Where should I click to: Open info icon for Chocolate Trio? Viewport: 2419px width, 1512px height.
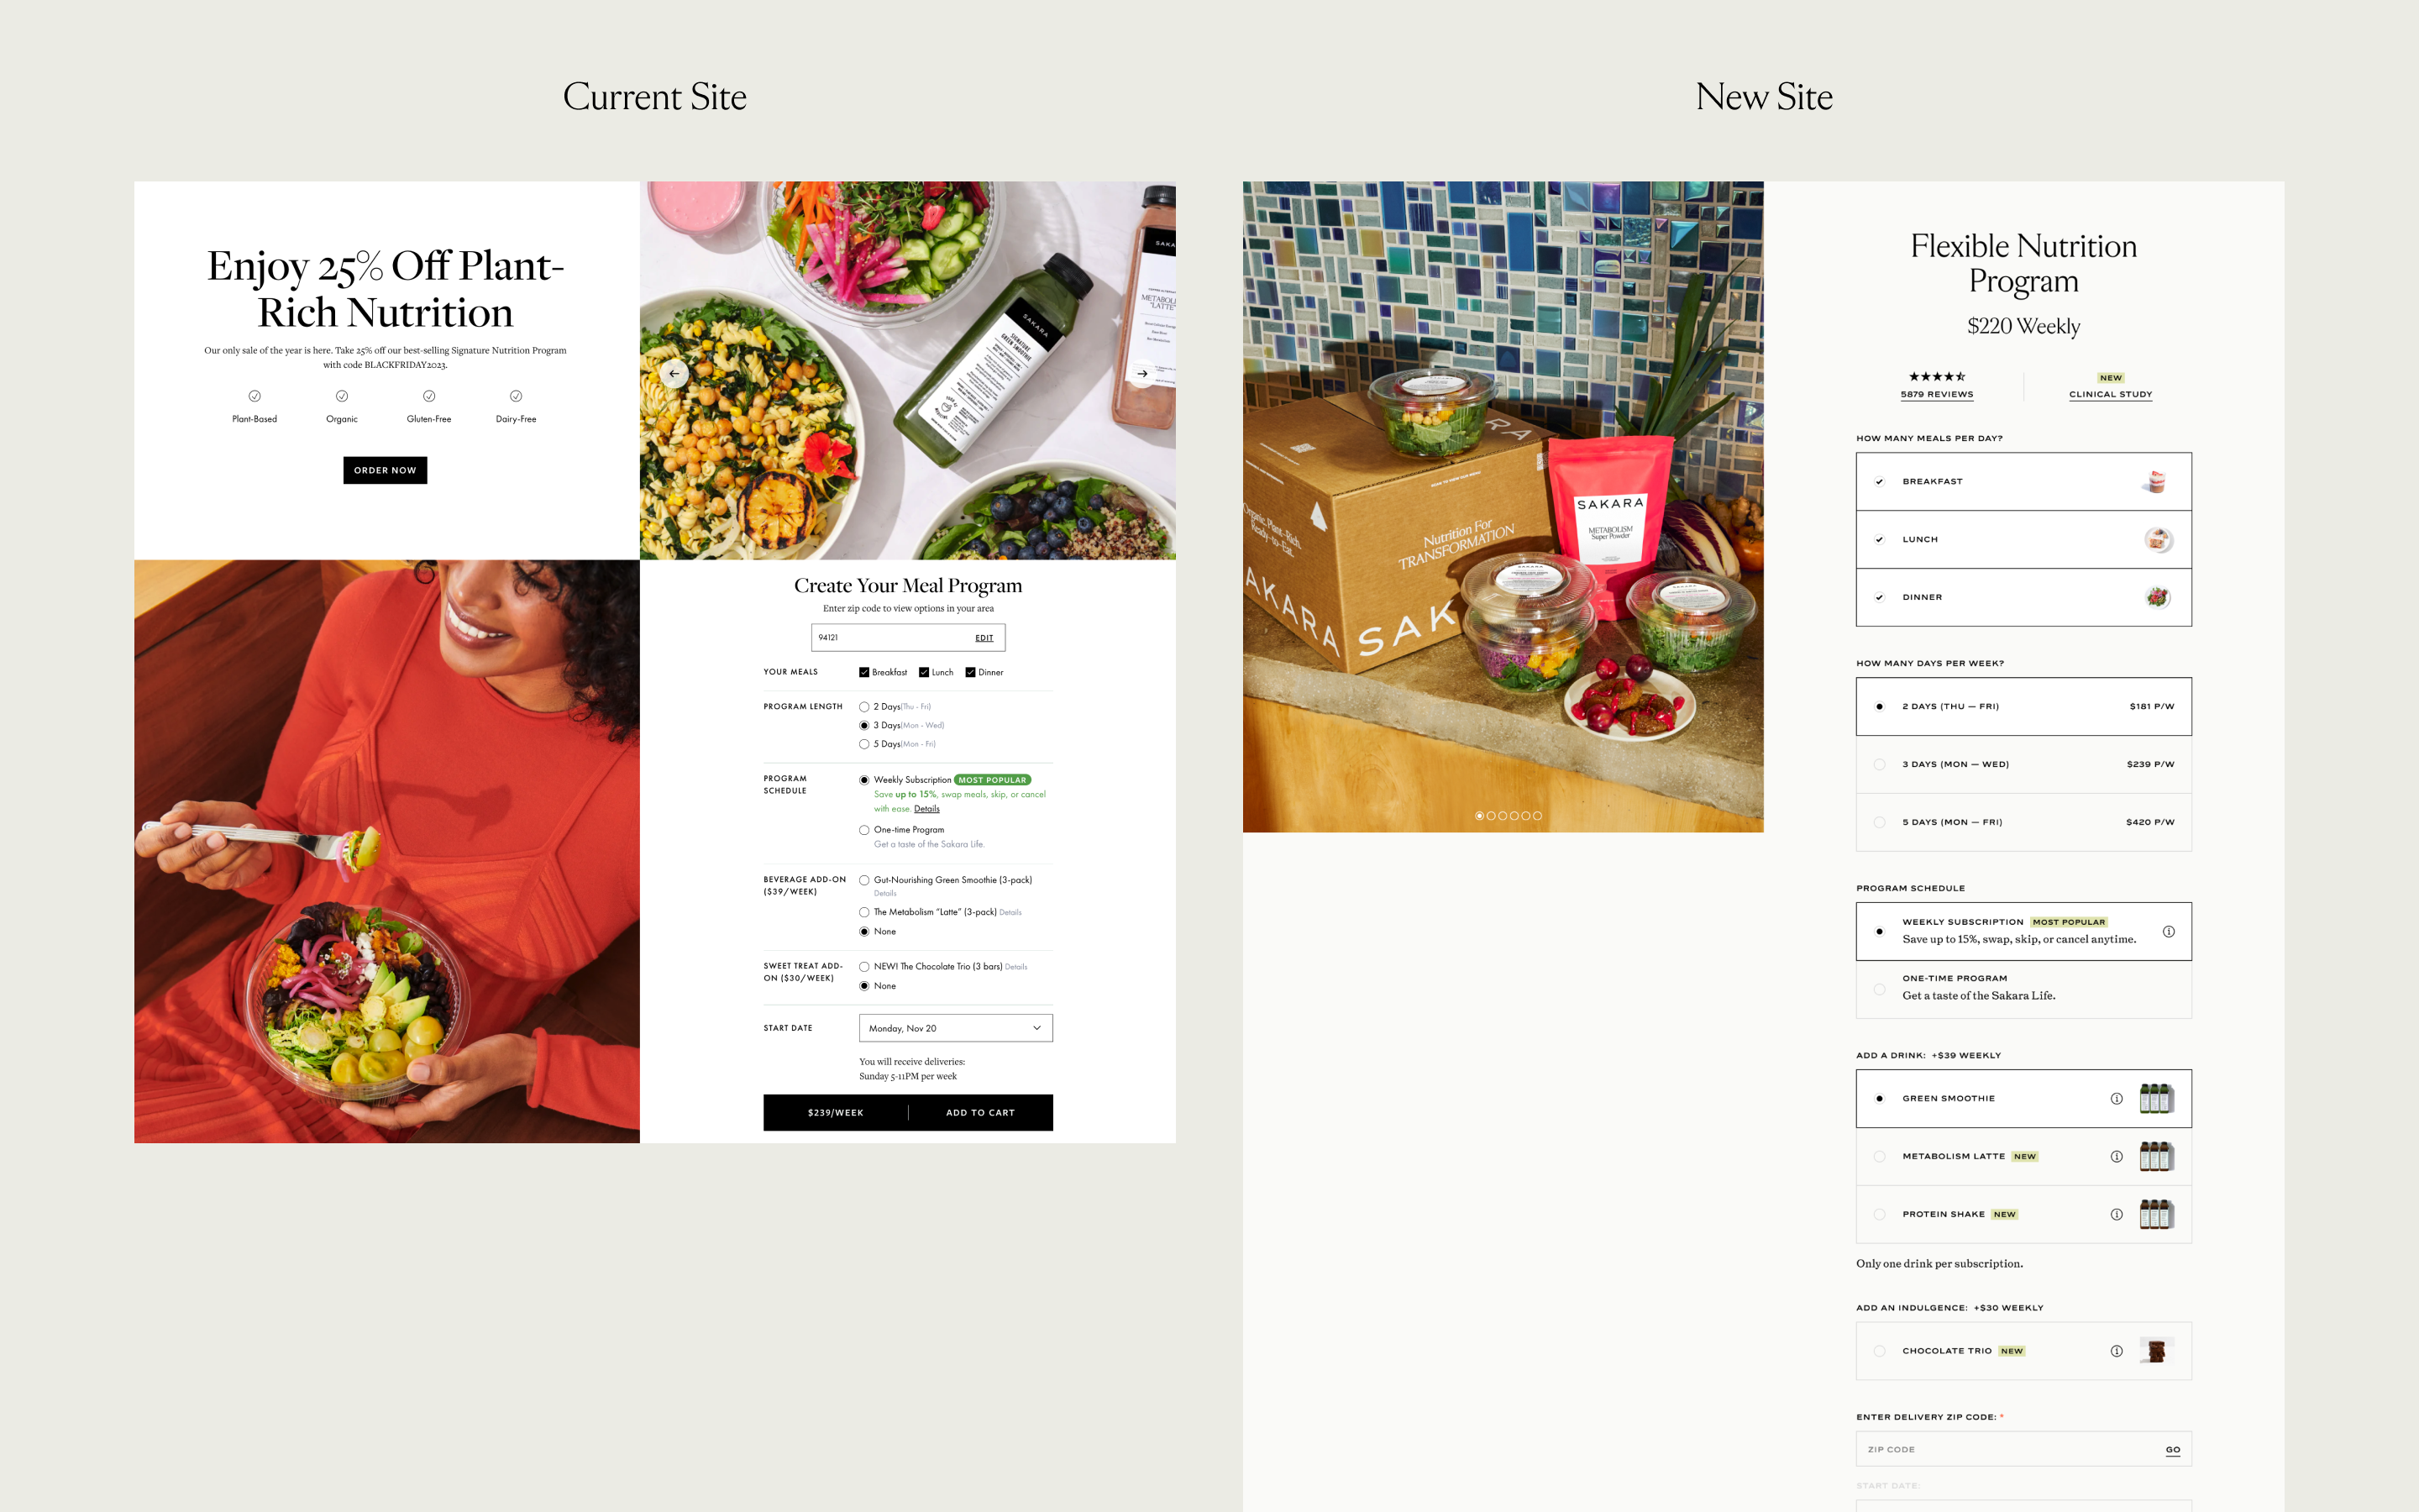2116,1351
